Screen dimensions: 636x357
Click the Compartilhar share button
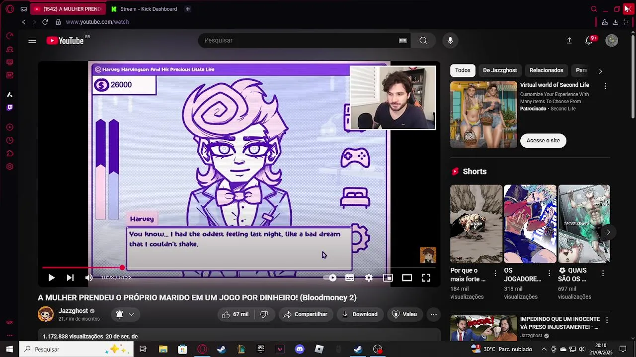click(306, 314)
